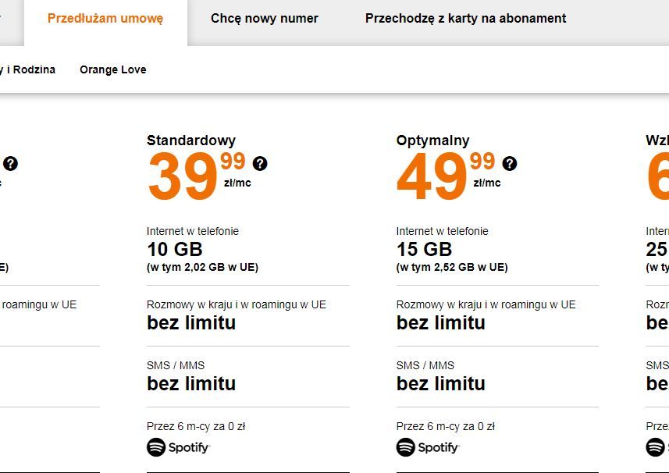Click the 39.99 zł/mc price
This screenshot has height=473, width=669.
pyautogui.click(x=198, y=176)
